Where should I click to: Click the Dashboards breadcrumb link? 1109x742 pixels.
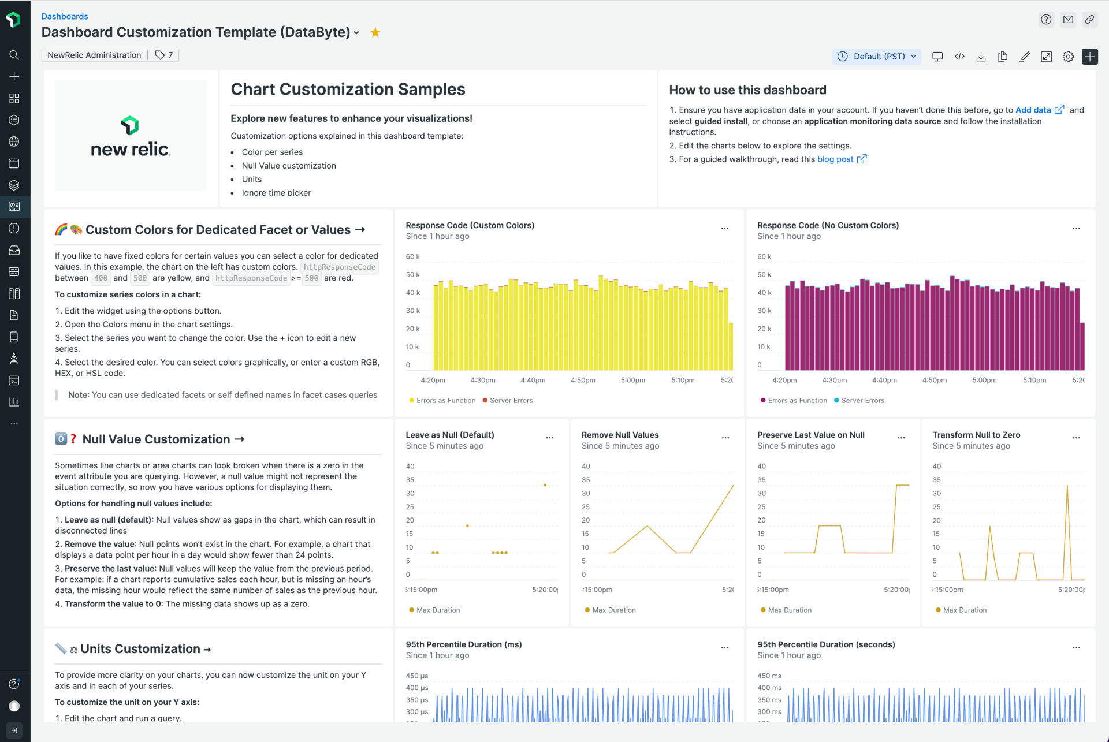64,16
